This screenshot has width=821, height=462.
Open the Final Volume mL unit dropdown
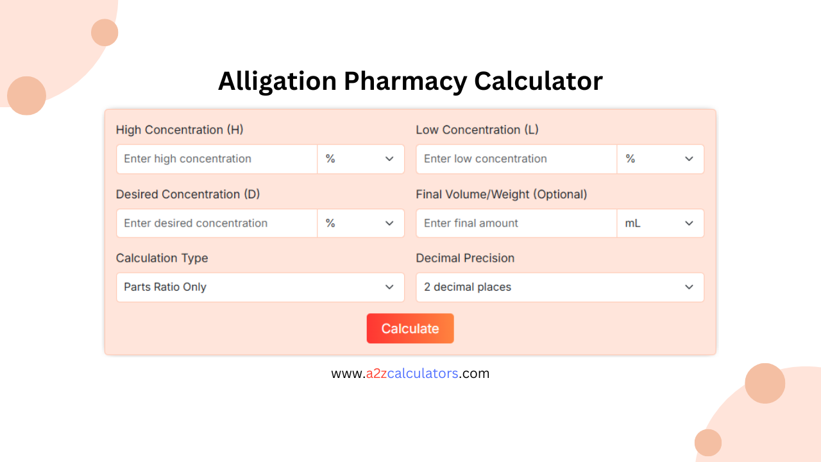(661, 223)
